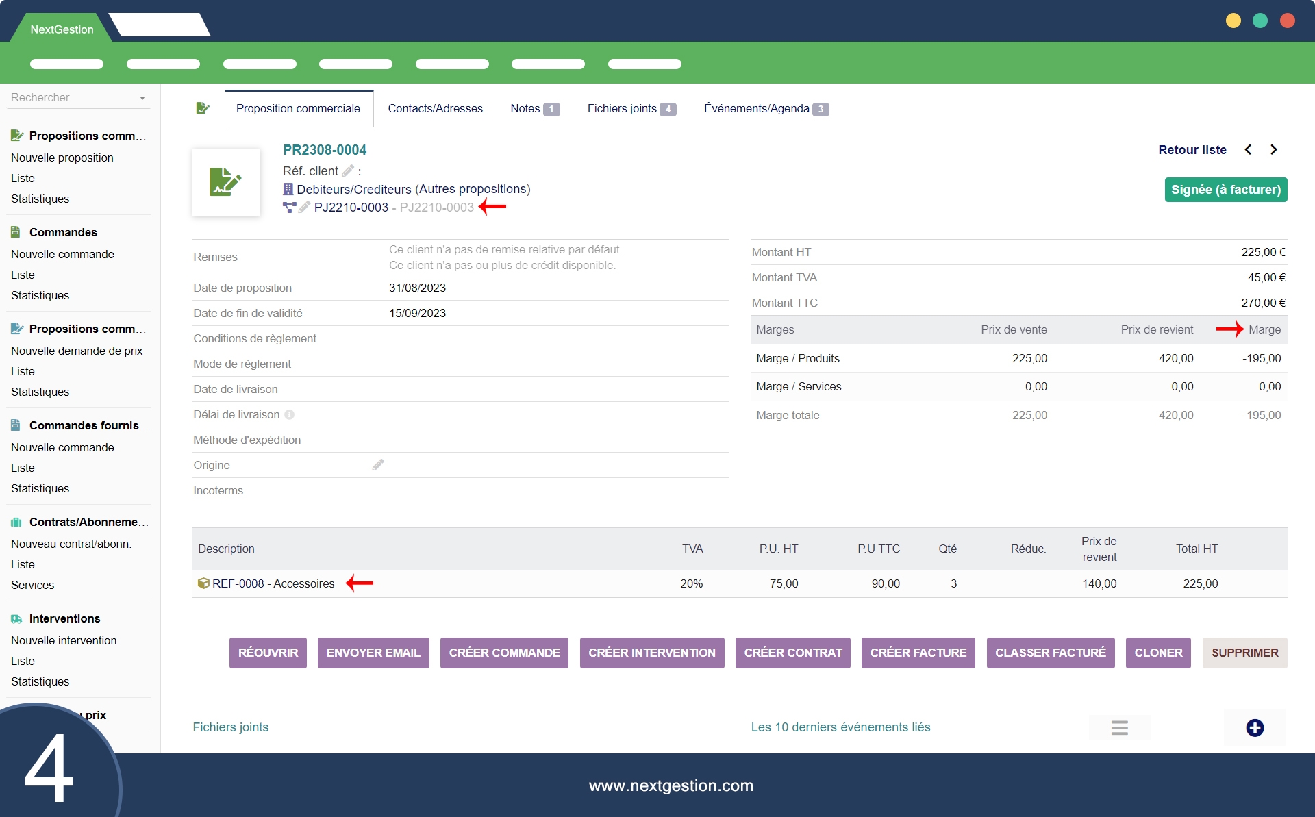Click the proposal thumbnail image
Viewport: 1315px width, 817px height.
(225, 182)
